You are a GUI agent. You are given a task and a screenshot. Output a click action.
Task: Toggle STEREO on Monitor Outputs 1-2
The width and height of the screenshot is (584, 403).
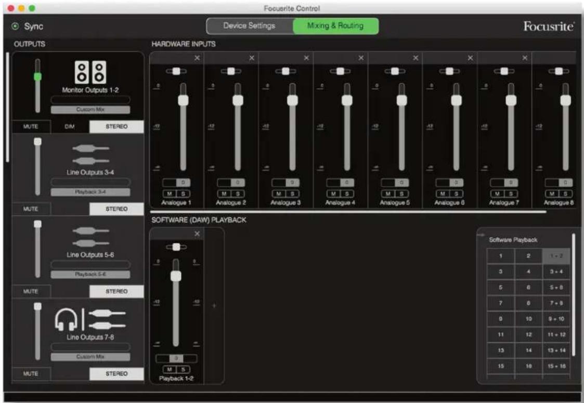116,127
